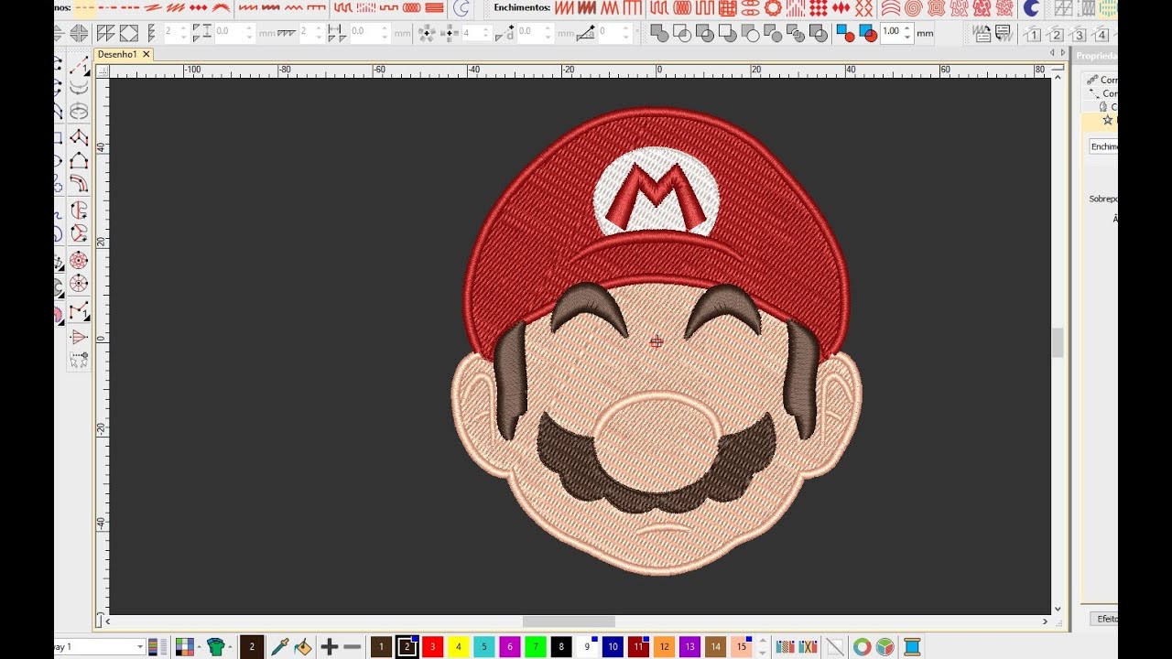Select yellow thread color 4

click(x=459, y=647)
